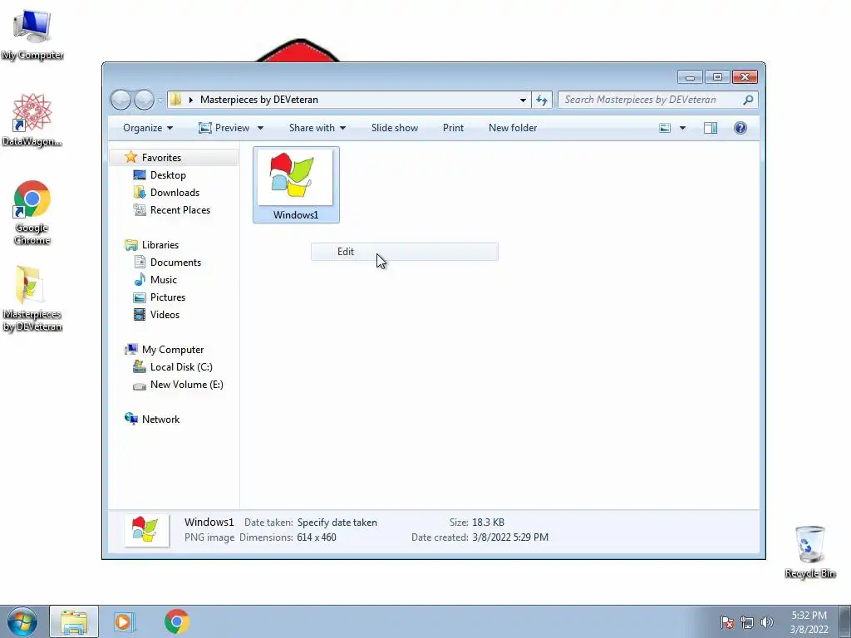Click the folder icon in address bar
The image size is (851, 638).
(x=175, y=100)
